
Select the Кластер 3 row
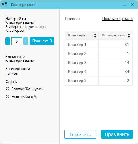(x=99, y=63)
